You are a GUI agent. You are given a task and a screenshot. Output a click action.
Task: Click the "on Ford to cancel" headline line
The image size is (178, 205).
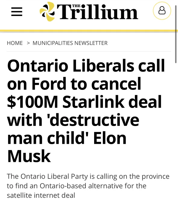tap(74, 84)
